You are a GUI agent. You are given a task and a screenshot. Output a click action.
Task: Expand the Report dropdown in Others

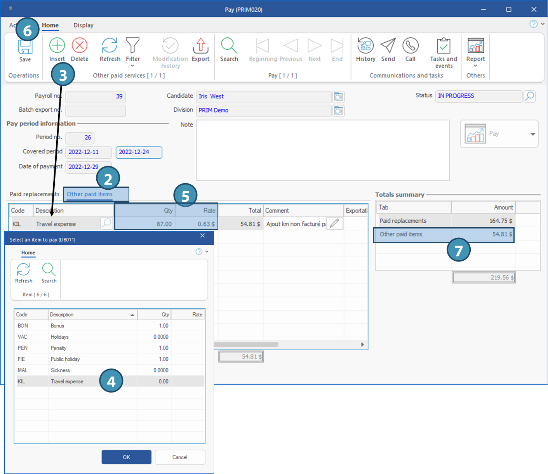tap(475, 66)
